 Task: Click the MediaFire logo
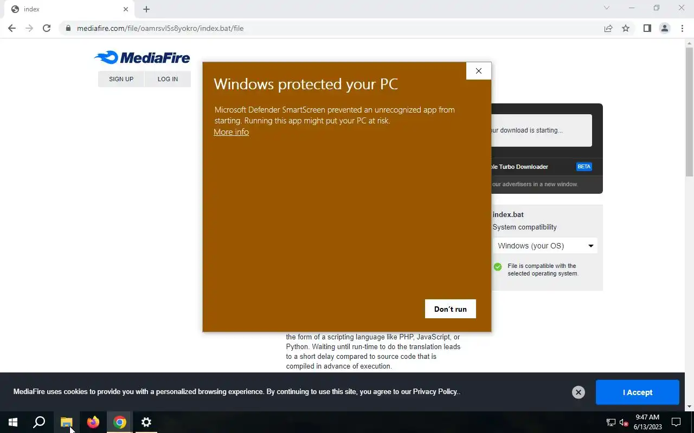click(142, 57)
